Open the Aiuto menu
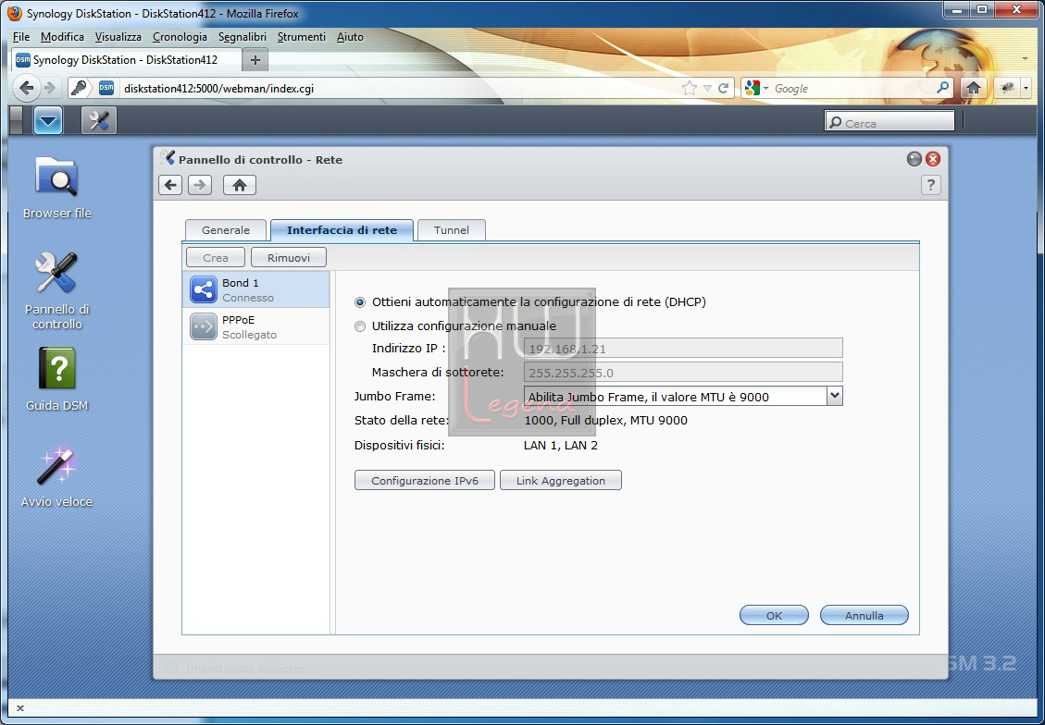 (350, 37)
